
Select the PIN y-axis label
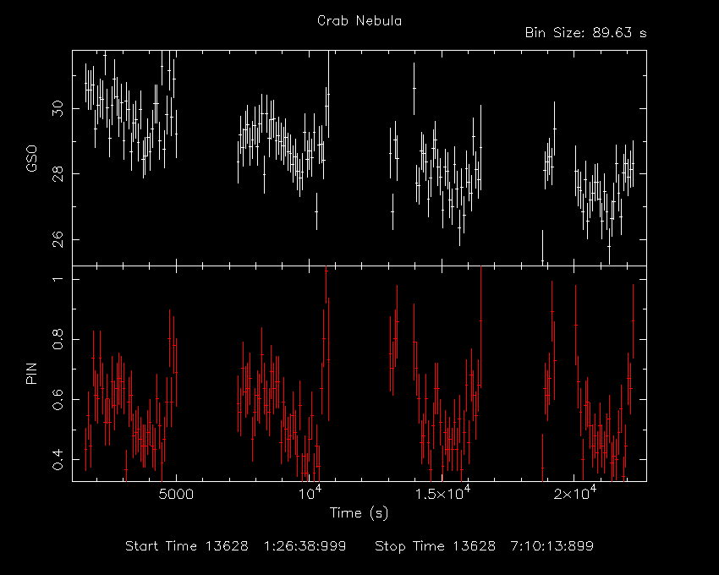(x=31, y=373)
